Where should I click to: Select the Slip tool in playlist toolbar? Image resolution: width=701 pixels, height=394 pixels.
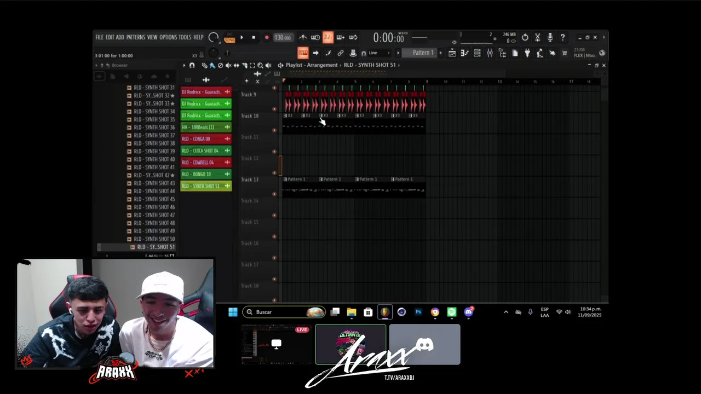click(x=237, y=65)
